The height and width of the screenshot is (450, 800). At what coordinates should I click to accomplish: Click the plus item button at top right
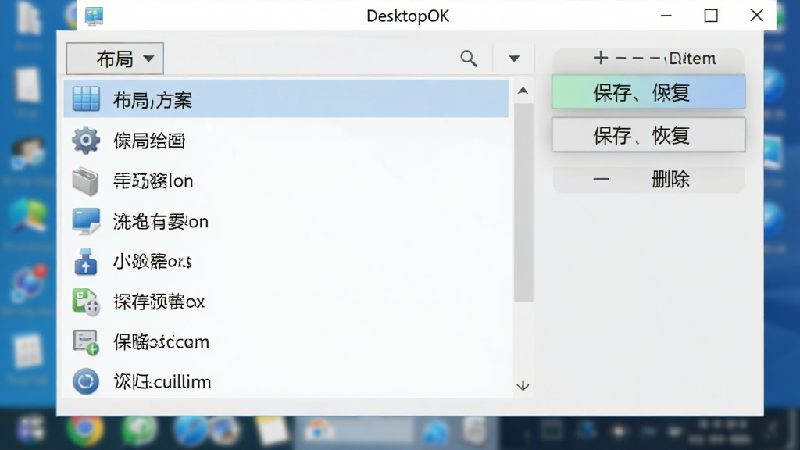coord(648,59)
